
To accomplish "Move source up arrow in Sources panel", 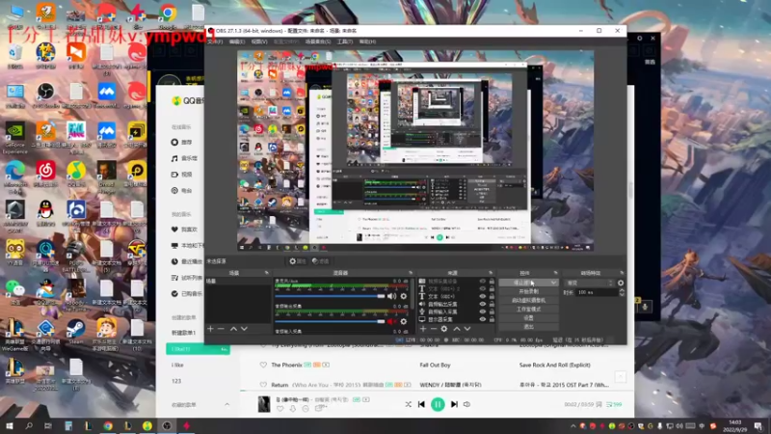I will click(x=457, y=329).
